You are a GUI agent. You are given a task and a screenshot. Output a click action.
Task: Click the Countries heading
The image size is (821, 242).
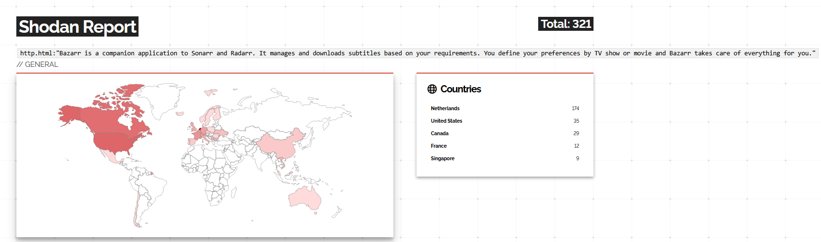[461, 89]
